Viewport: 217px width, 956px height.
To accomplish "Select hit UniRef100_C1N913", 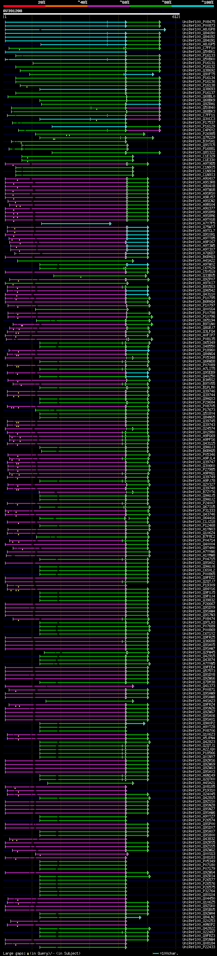I will coord(199,175).
